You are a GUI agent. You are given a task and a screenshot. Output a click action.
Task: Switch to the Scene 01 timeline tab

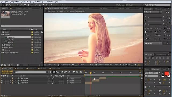pyautogui.click(x=20, y=68)
